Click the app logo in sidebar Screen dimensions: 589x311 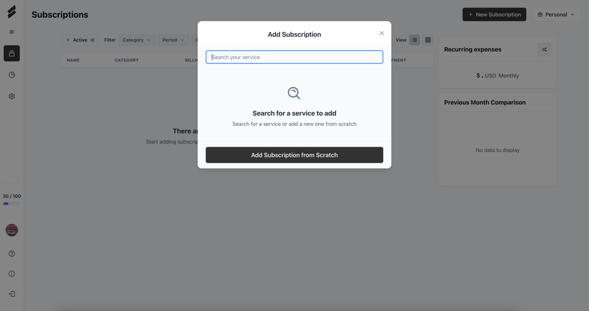(x=12, y=12)
